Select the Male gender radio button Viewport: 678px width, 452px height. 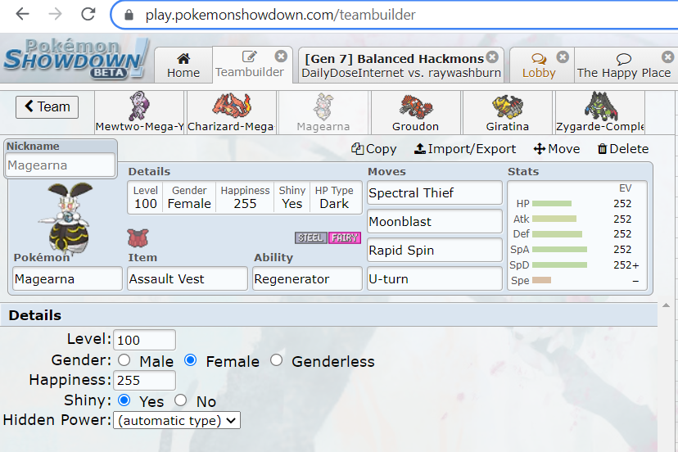click(124, 361)
